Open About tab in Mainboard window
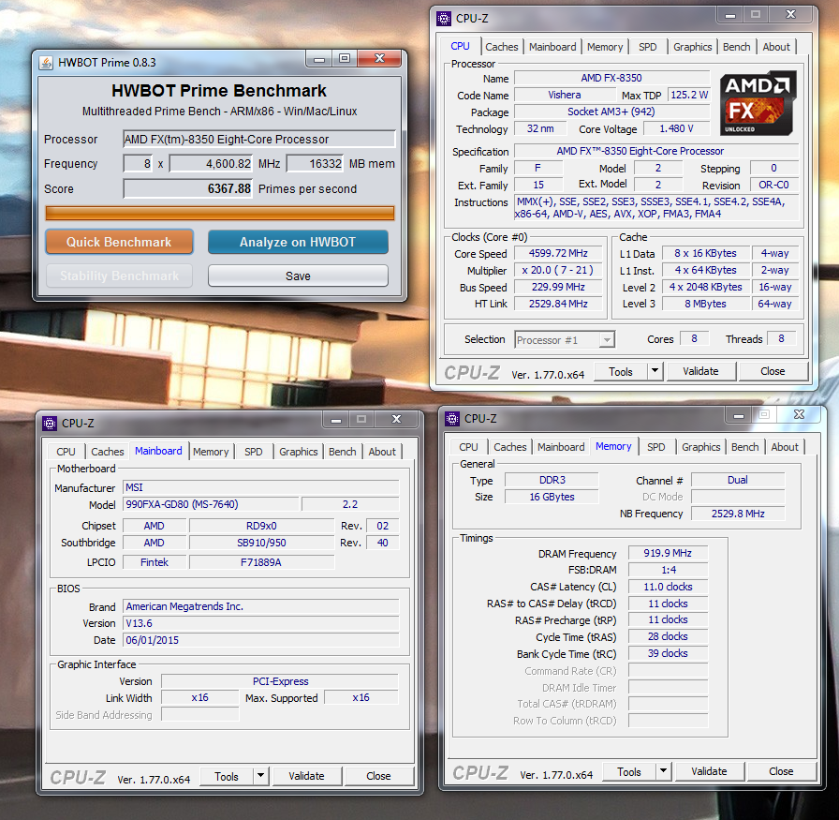 click(381, 452)
